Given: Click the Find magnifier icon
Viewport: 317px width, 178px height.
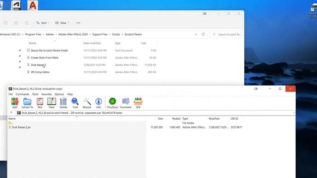Looking at the screenshot, I should 75,103.
